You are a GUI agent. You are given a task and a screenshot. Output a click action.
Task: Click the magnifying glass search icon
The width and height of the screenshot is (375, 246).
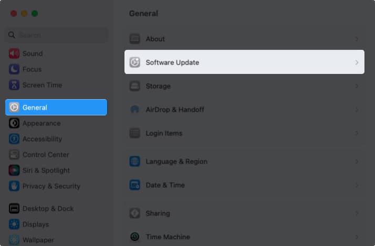point(12,35)
